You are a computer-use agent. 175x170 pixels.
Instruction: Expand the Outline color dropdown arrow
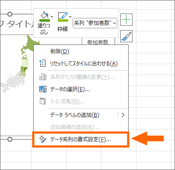click(x=70, y=17)
